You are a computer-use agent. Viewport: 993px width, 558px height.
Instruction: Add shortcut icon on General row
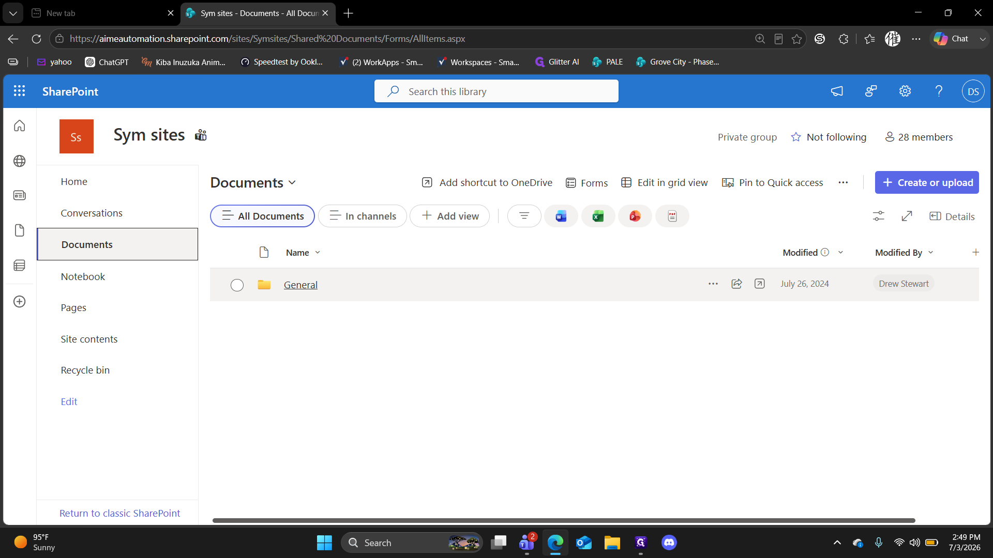760,284
